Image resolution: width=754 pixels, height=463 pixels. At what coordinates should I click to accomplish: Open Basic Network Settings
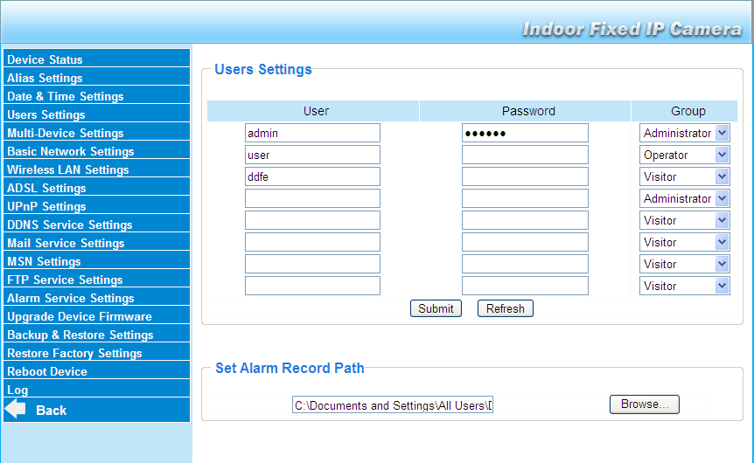point(96,149)
